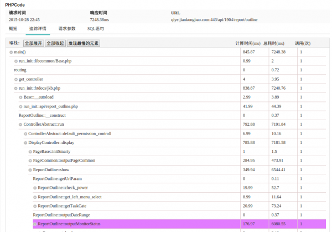Switch to the 概览 tab
Image resolution: width=332 pixels, height=232 pixels.
[13, 28]
